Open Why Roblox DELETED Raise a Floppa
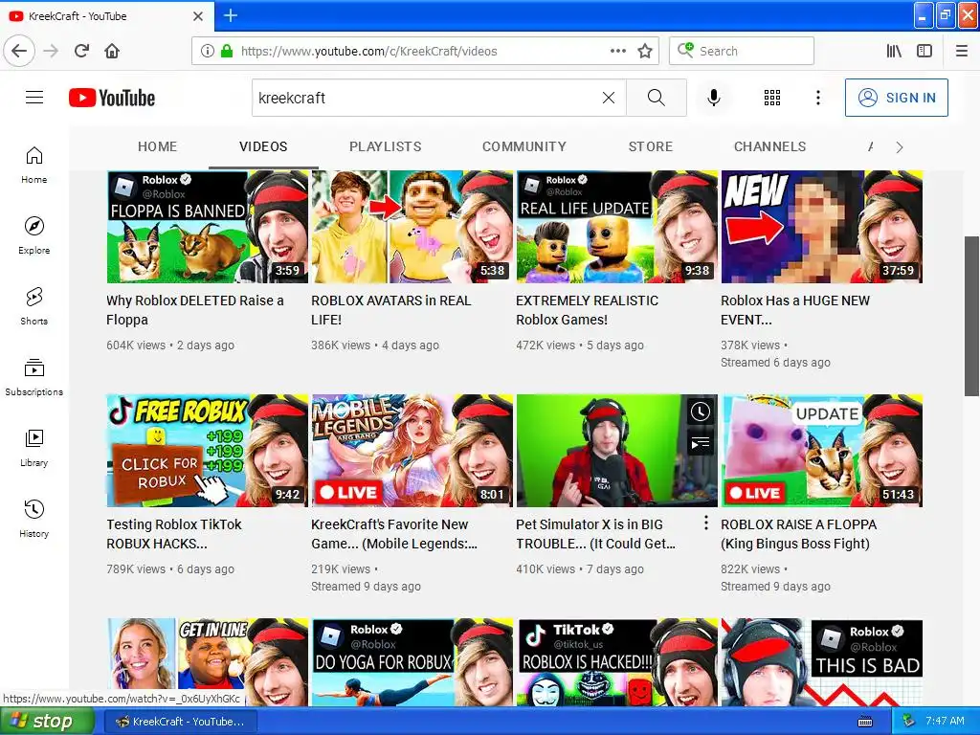The width and height of the screenshot is (980, 735). 195,310
